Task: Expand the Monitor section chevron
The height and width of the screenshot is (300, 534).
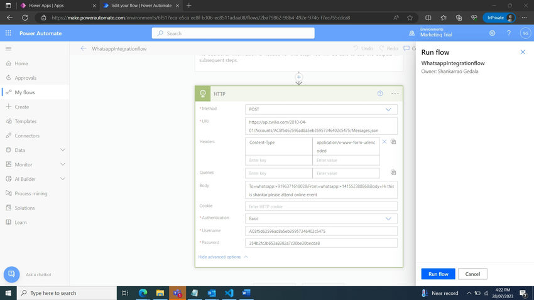Action: point(63,164)
